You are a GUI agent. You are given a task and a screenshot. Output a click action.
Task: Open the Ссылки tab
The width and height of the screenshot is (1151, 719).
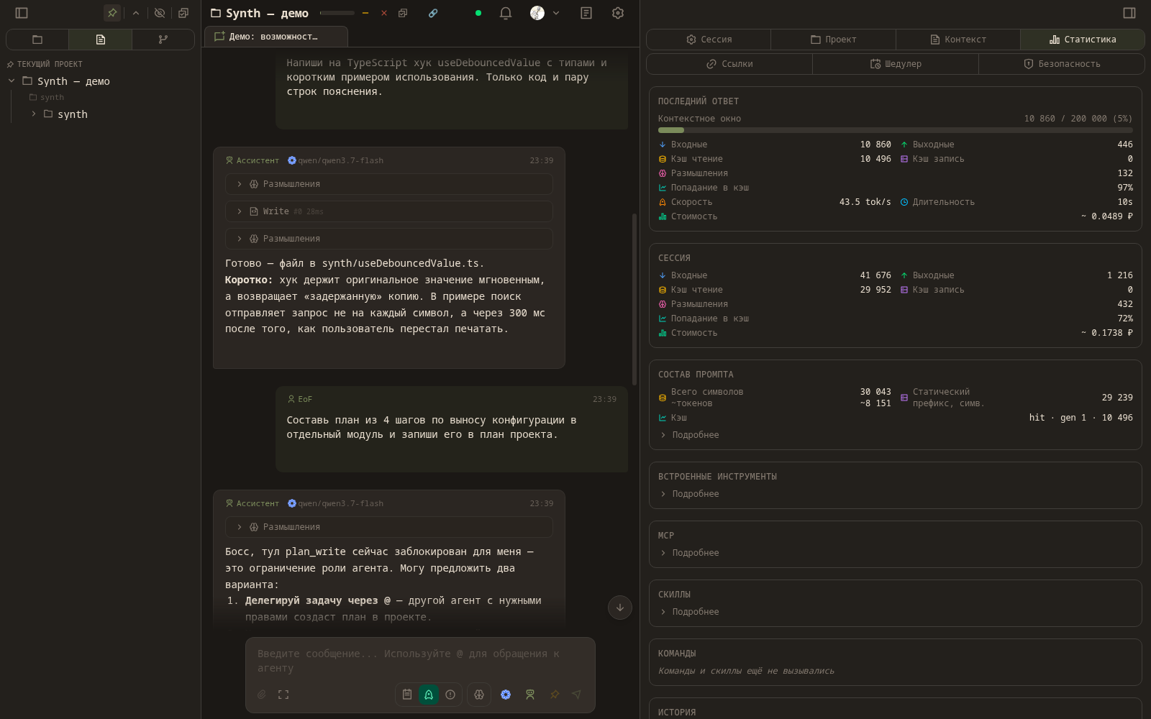coord(729,64)
